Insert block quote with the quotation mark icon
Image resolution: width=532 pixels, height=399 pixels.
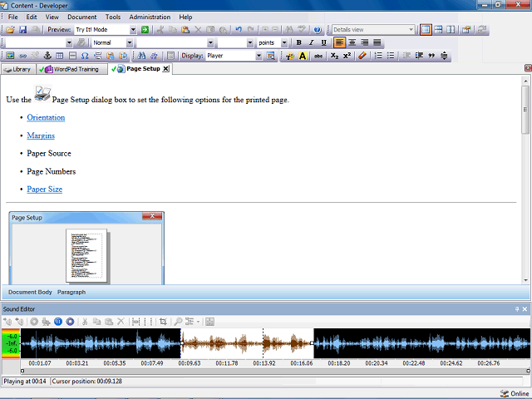click(431, 56)
